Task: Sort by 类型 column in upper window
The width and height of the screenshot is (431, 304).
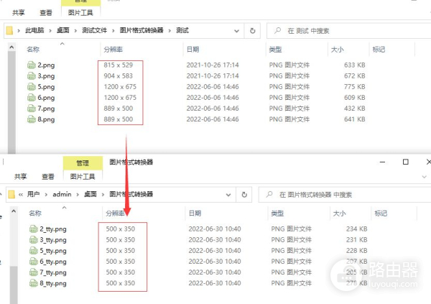Action: coord(275,50)
